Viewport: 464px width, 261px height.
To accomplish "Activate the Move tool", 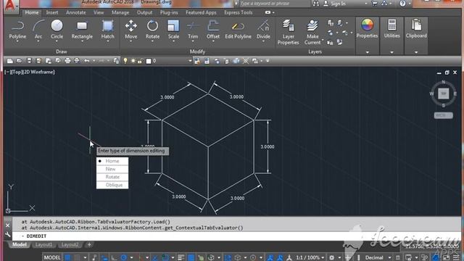I will (x=130, y=30).
